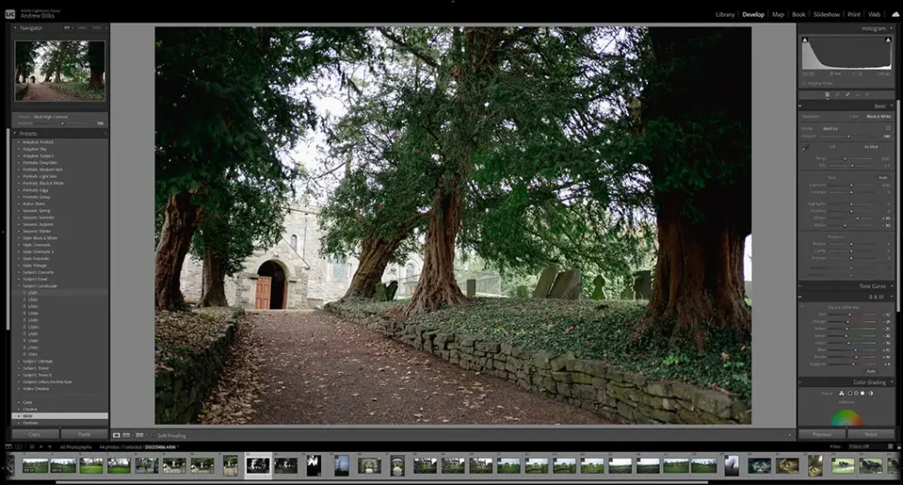Select the first filmstrip thumbnail
Image resolution: width=903 pixels, height=485 pixels.
pos(35,466)
